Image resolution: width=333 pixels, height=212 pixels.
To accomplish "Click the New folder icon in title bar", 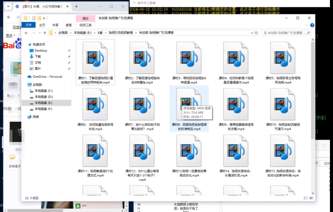I will click(x=39, y=18).
